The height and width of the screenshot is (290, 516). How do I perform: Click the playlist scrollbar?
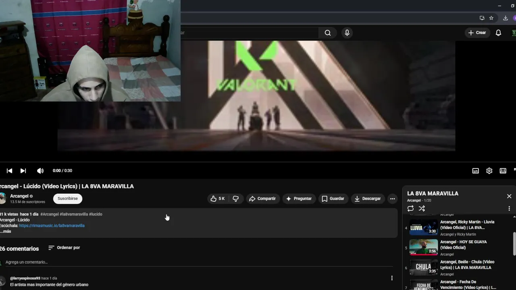pos(514,243)
